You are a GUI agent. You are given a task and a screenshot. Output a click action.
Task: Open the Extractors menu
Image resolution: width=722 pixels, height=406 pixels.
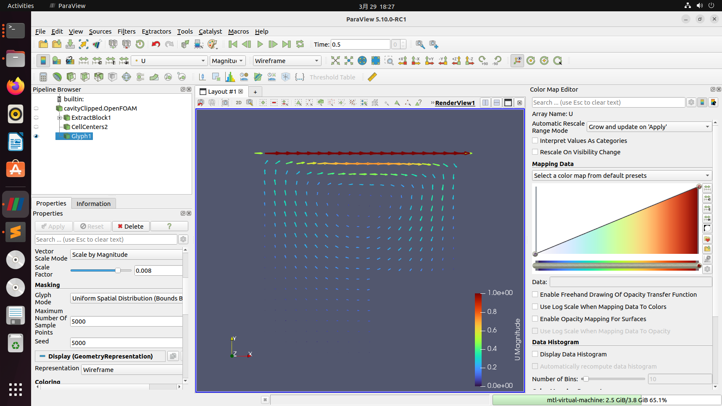156,32
